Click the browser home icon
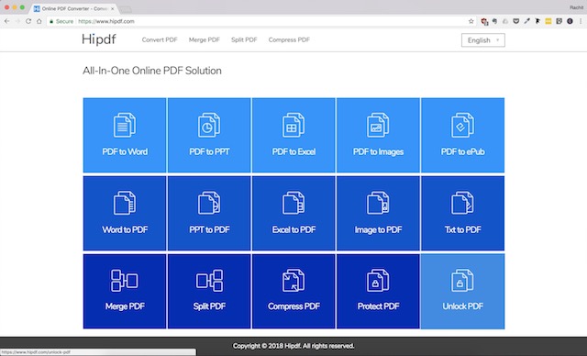587x356 pixels. pyautogui.click(x=39, y=21)
